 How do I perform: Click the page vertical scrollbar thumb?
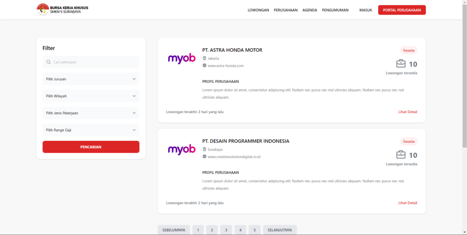(x=464, y=75)
